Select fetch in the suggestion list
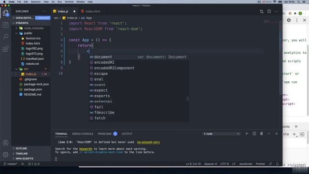 [139, 118]
